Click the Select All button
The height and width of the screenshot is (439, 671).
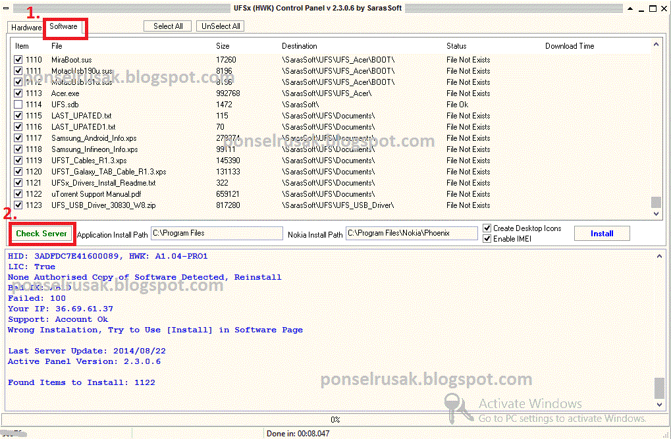pyautogui.click(x=167, y=26)
